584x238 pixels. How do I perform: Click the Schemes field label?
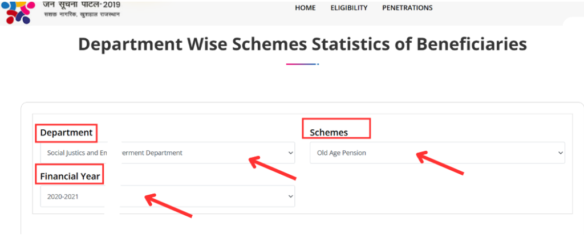(x=328, y=133)
